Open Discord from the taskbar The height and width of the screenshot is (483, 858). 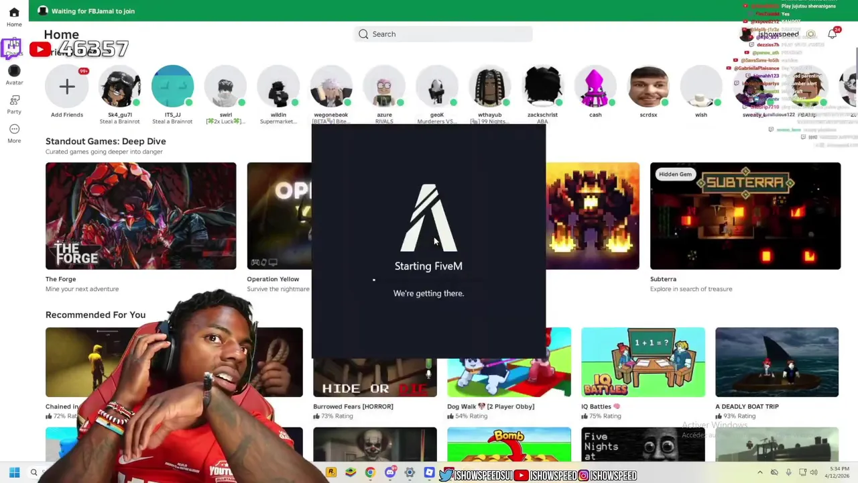(x=390, y=473)
